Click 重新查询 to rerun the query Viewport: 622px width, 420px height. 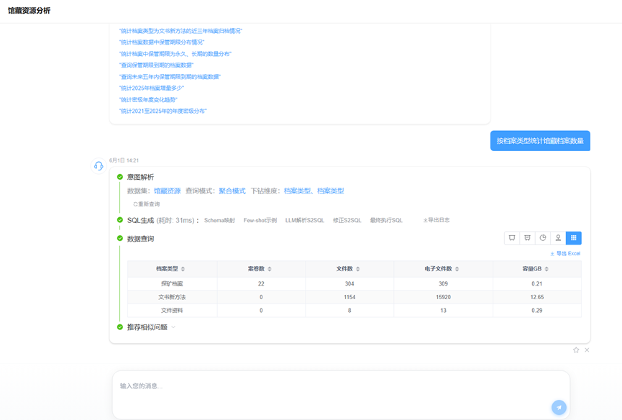pos(147,204)
